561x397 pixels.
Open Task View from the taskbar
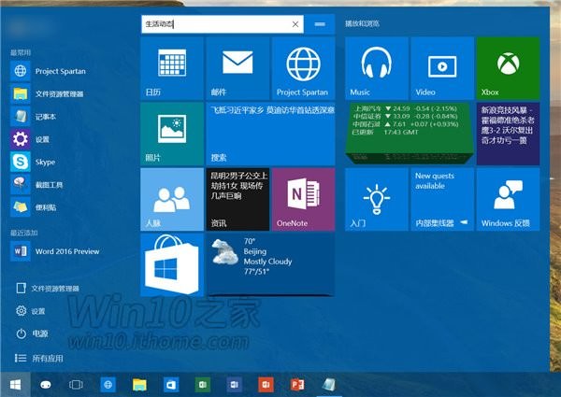pos(77,384)
